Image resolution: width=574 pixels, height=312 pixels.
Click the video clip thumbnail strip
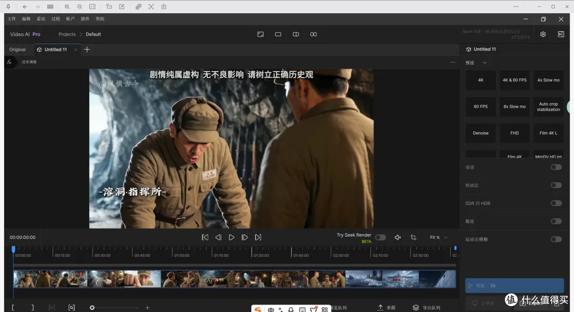tap(235, 279)
